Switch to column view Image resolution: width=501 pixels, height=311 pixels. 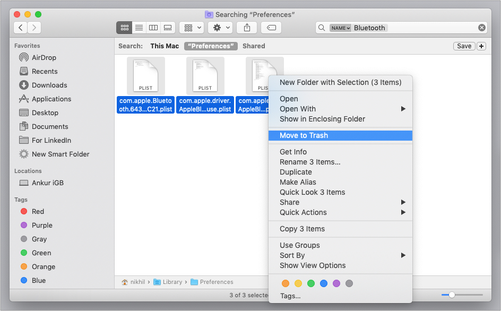pos(153,28)
